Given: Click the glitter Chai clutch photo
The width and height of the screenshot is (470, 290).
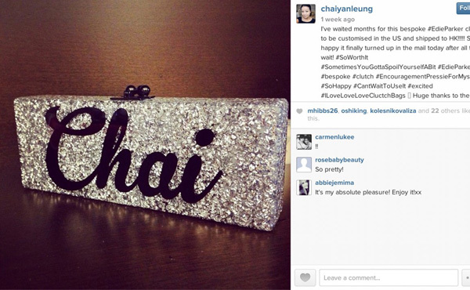Looking at the screenshot, I should pyautogui.click(x=145, y=145).
